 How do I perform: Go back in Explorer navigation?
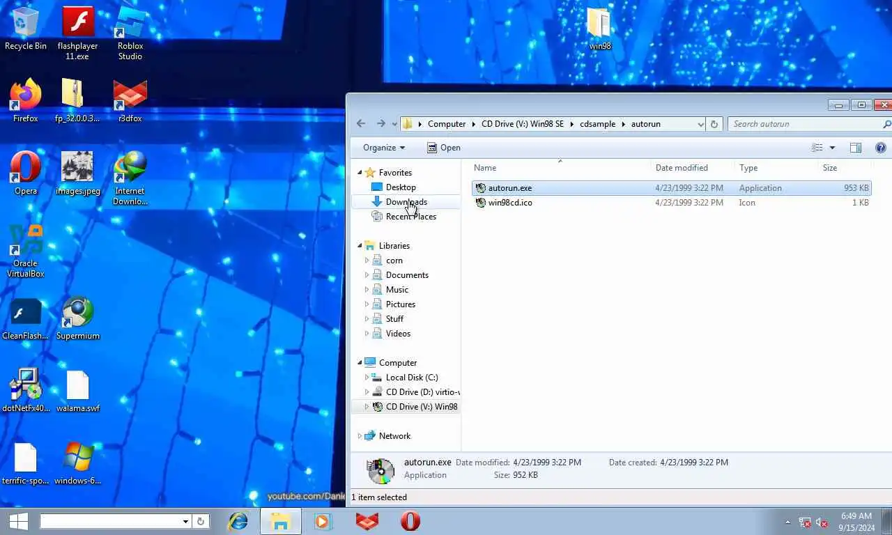point(361,124)
